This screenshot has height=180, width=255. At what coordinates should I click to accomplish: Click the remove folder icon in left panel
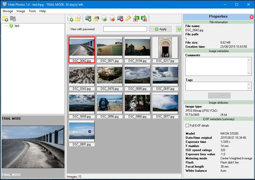pos(13,19)
